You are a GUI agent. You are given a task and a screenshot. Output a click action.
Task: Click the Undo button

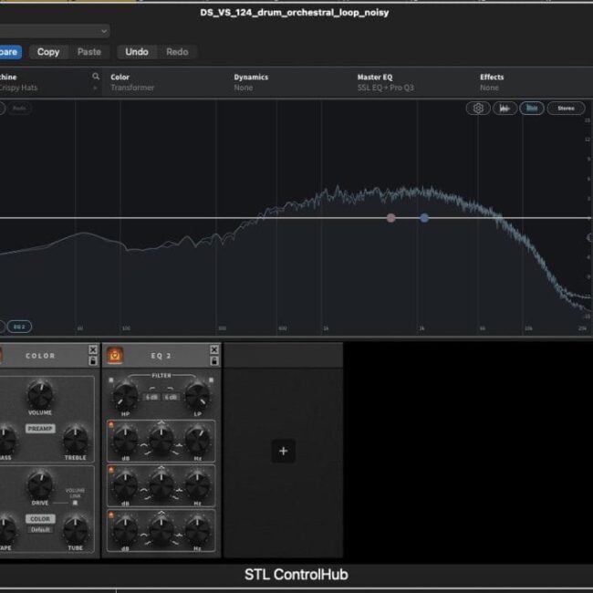[x=137, y=52]
